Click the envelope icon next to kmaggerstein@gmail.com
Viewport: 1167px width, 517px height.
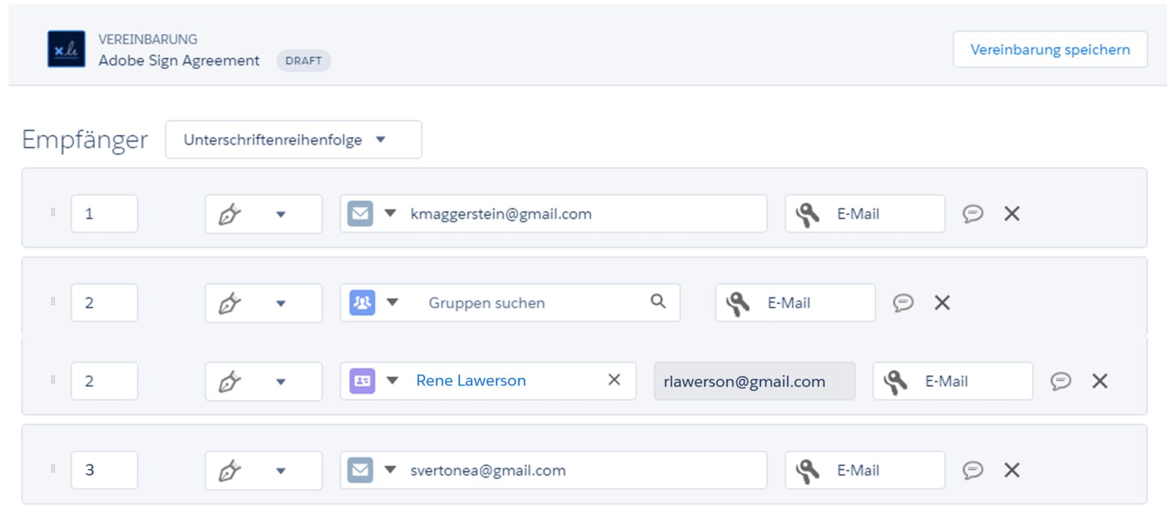[x=360, y=213]
